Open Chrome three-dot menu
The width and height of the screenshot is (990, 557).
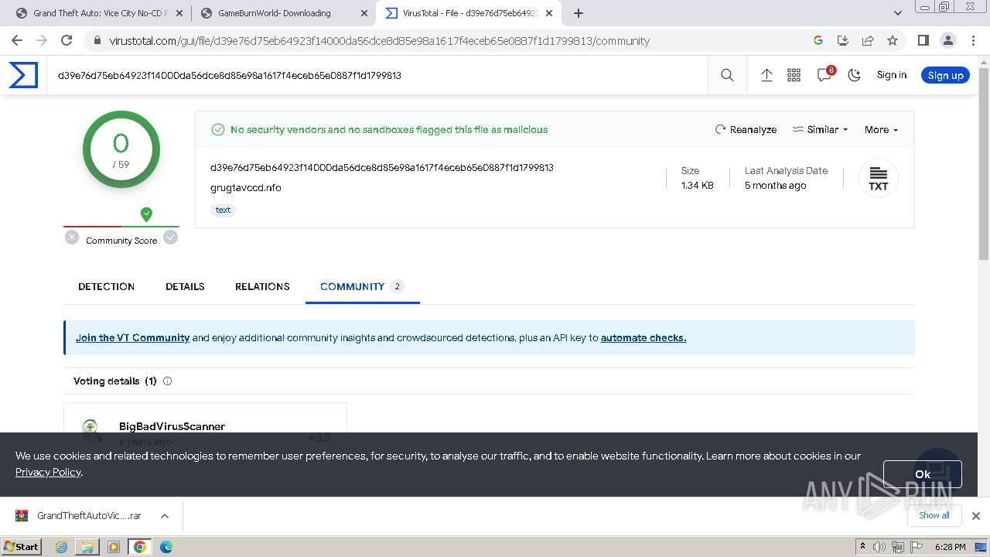point(972,40)
